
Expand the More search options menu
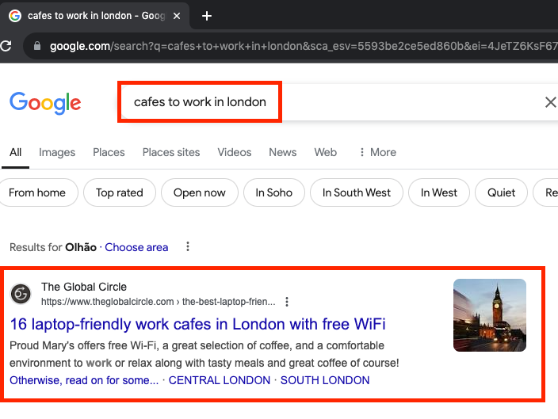pos(377,152)
